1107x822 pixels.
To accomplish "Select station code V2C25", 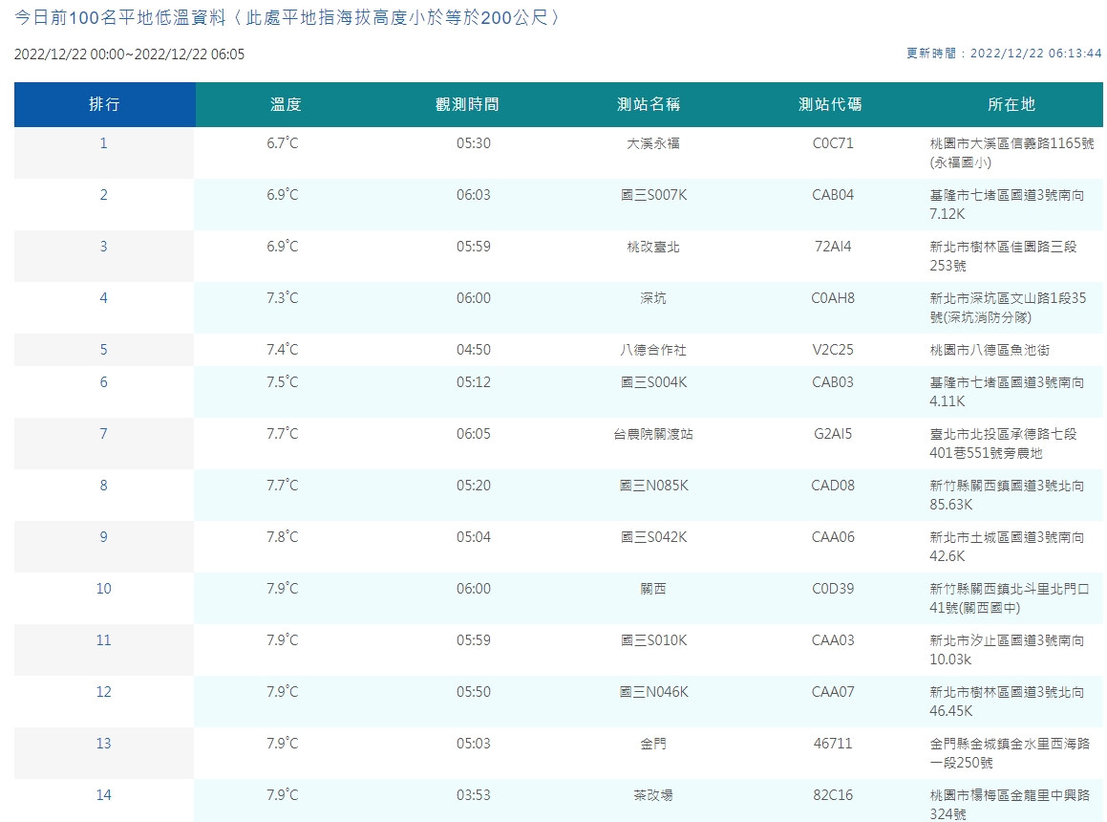I will 833,350.
